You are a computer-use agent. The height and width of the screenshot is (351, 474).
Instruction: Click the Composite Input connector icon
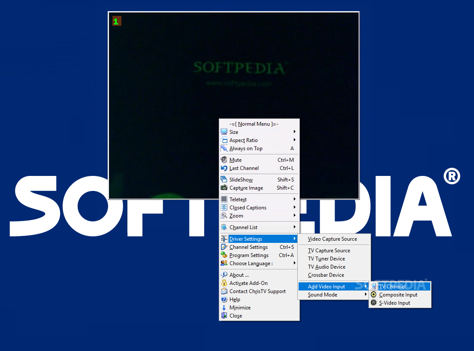pyautogui.click(x=374, y=294)
